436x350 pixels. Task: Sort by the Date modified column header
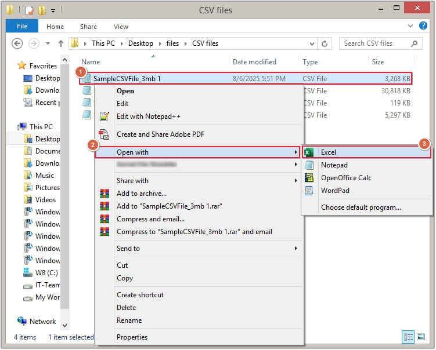254,62
